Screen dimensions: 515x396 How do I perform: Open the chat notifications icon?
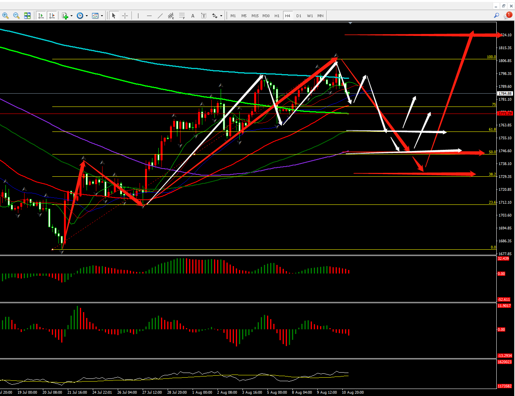[x=508, y=16]
